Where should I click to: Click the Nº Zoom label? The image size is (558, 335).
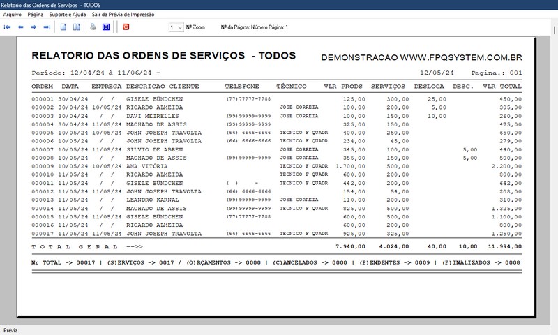pos(195,27)
